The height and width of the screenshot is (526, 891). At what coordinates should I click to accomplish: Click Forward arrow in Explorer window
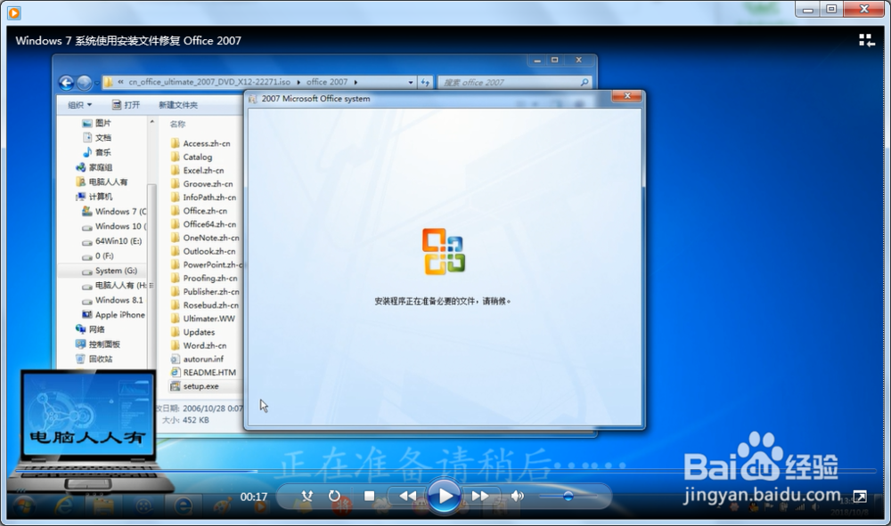84,83
